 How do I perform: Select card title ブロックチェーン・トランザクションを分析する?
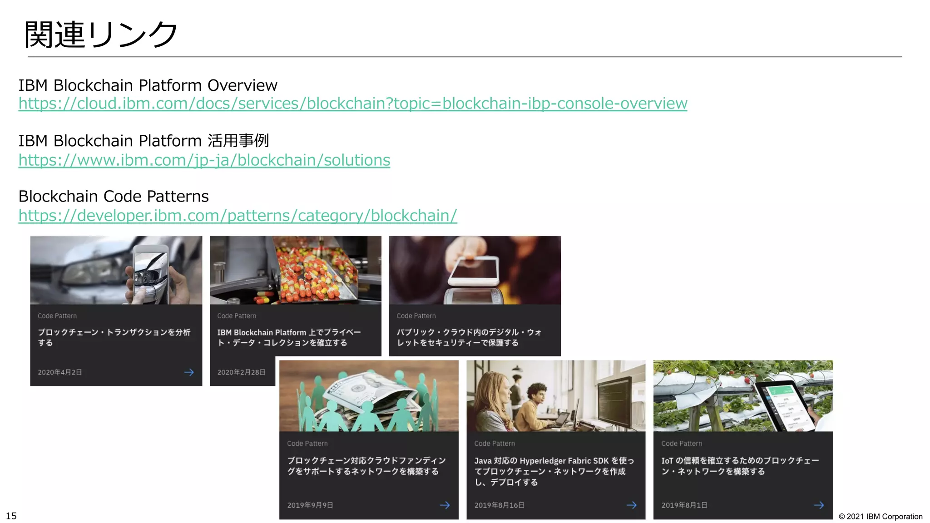point(114,337)
